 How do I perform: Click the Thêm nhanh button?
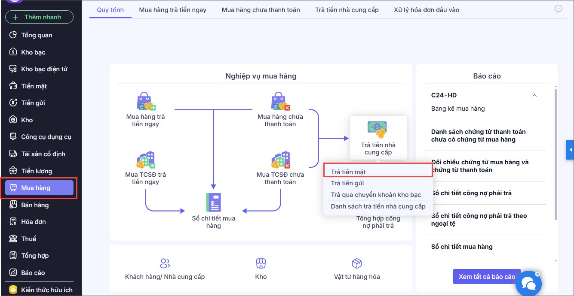pos(39,17)
